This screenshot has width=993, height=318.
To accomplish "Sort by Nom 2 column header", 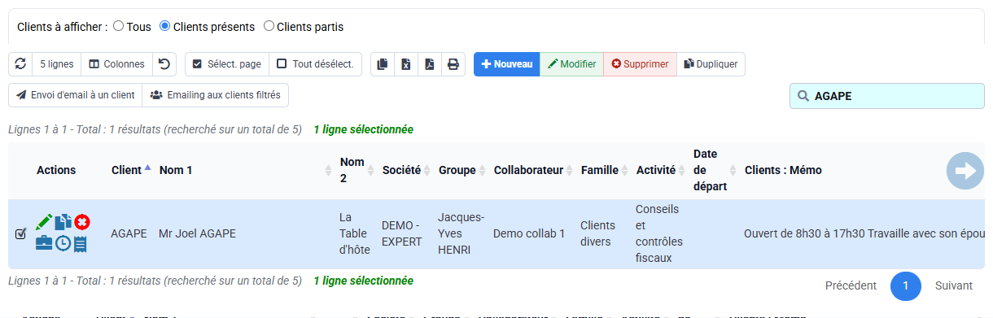I will click(355, 170).
